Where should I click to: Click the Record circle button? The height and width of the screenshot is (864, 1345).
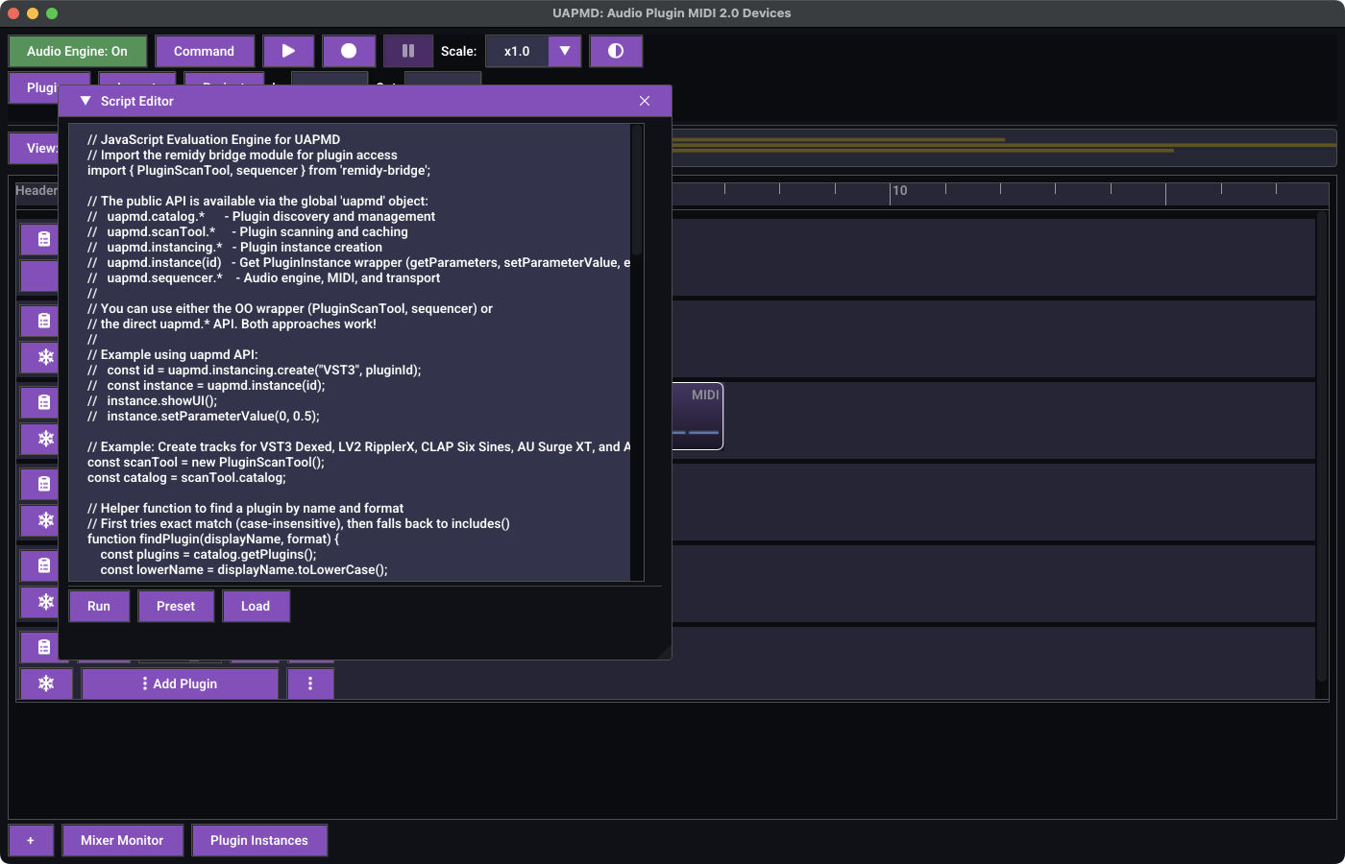(x=349, y=51)
